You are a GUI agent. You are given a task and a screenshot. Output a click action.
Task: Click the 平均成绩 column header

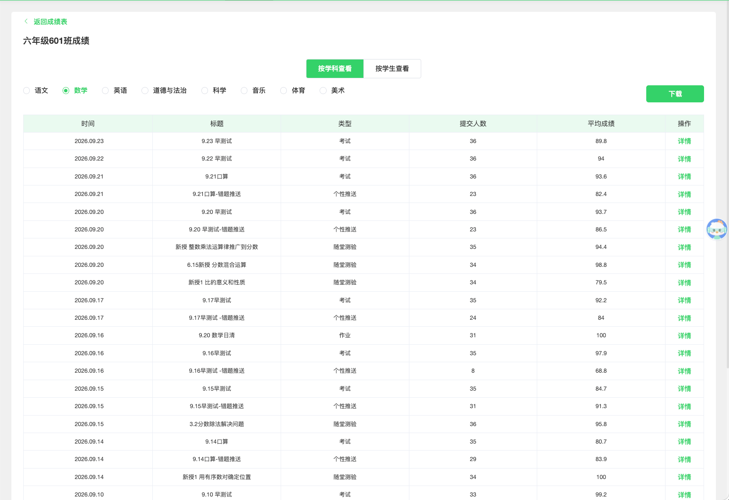[601, 124]
